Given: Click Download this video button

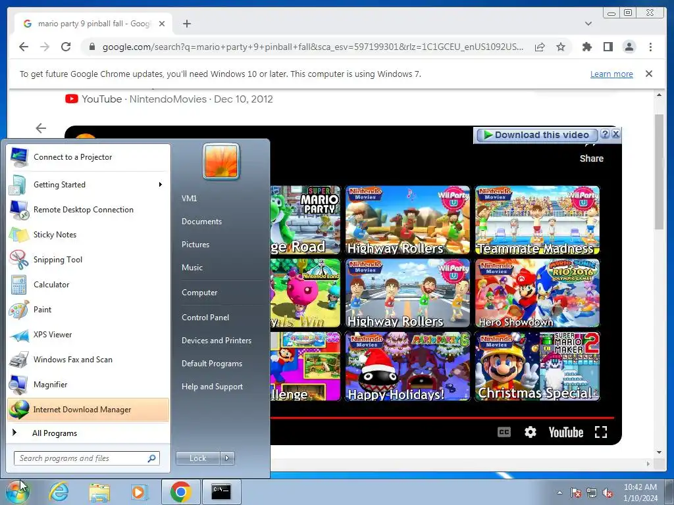Looking at the screenshot, I should click(x=536, y=135).
